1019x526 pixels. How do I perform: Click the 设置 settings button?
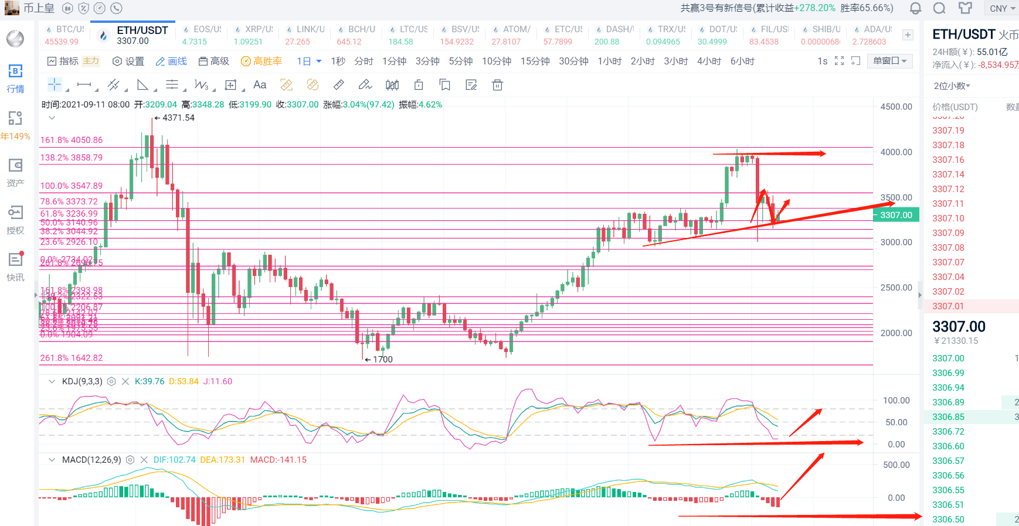point(128,61)
